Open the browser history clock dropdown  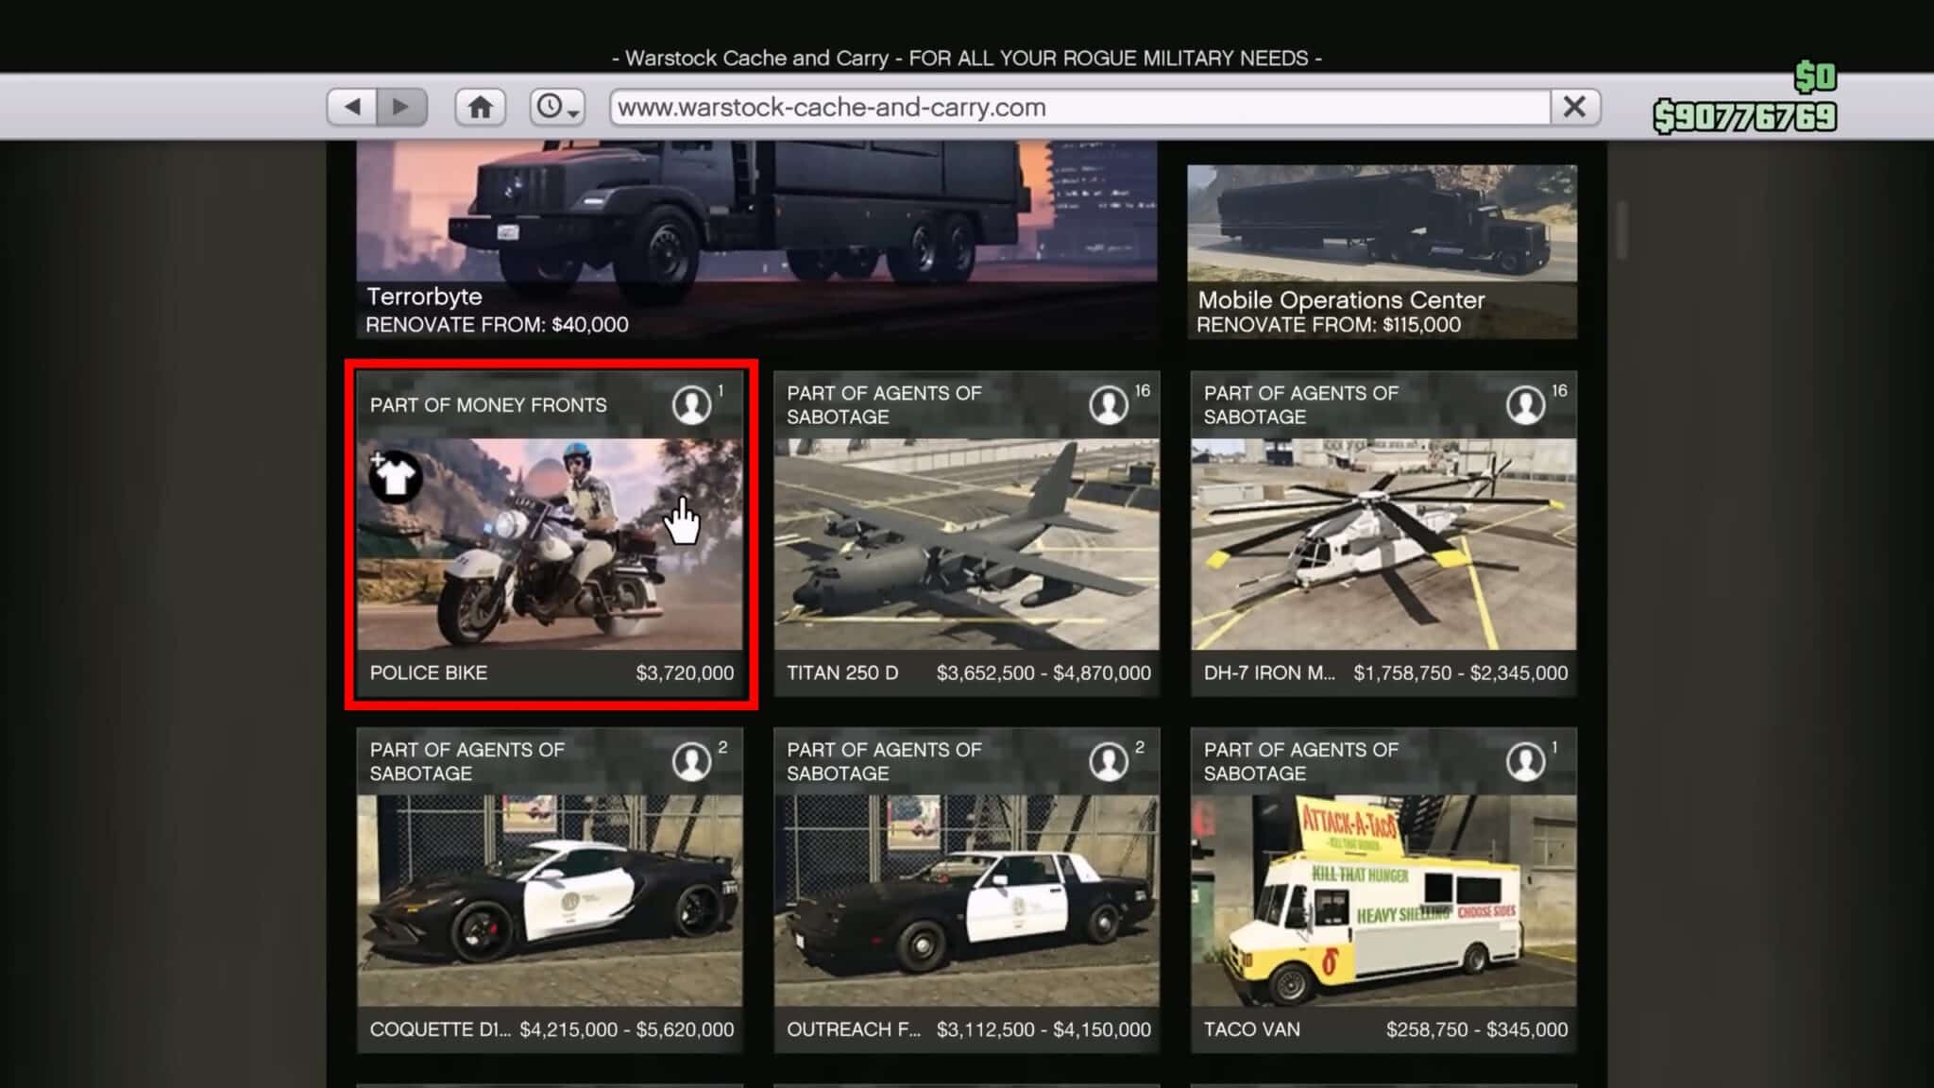coord(556,107)
